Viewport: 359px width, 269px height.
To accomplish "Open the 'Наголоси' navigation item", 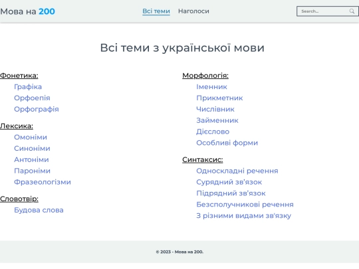I will click(193, 11).
